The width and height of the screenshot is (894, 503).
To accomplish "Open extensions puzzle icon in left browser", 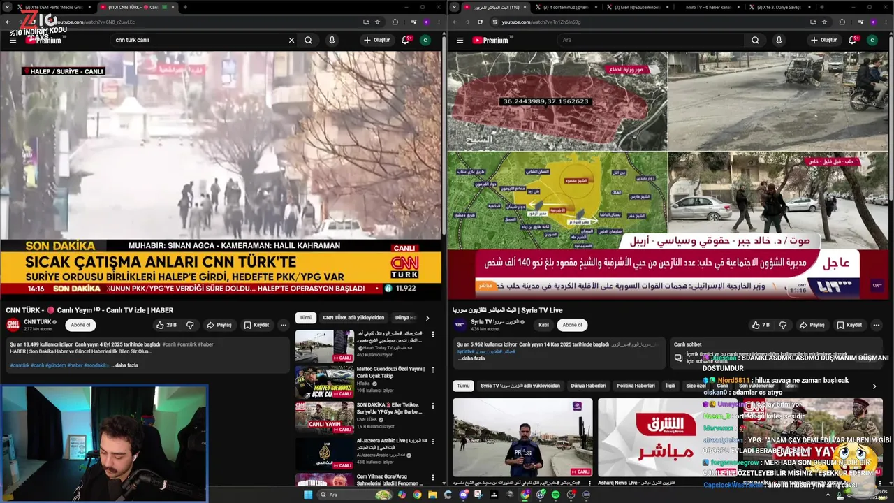I will (x=395, y=22).
